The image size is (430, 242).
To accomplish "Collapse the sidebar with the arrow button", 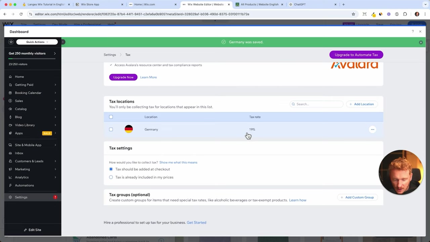I will click(x=63, y=42).
